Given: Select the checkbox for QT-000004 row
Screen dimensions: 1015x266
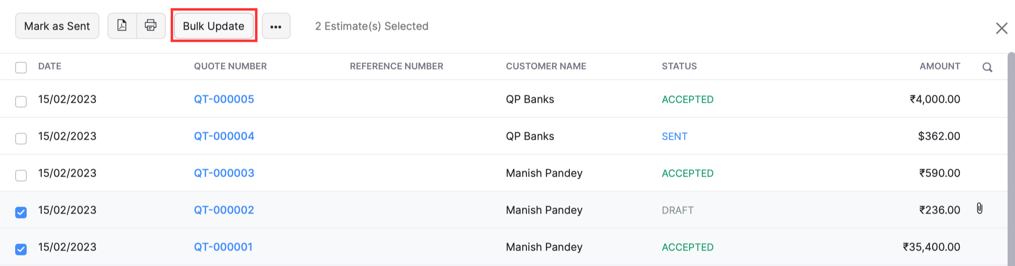Looking at the screenshot, I should pos(21,138).
